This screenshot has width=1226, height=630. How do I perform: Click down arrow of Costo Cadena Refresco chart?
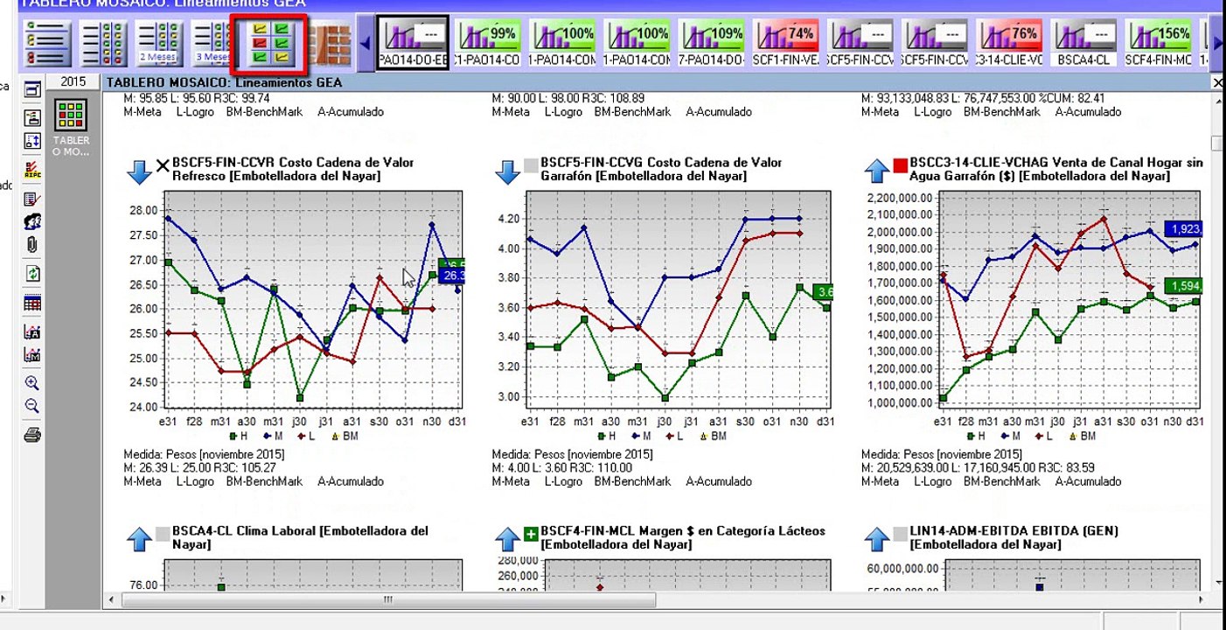[x=139, y=171]
